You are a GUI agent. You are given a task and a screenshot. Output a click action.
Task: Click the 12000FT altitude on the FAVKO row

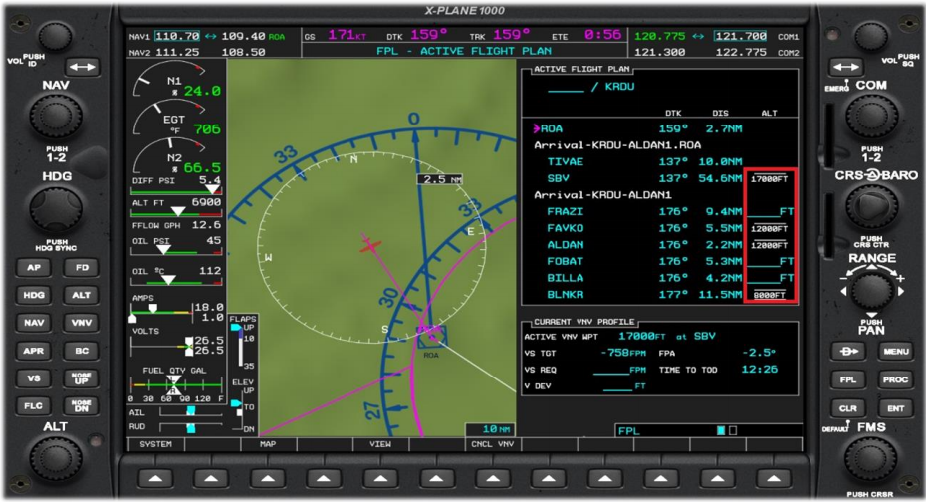[770, 228]
